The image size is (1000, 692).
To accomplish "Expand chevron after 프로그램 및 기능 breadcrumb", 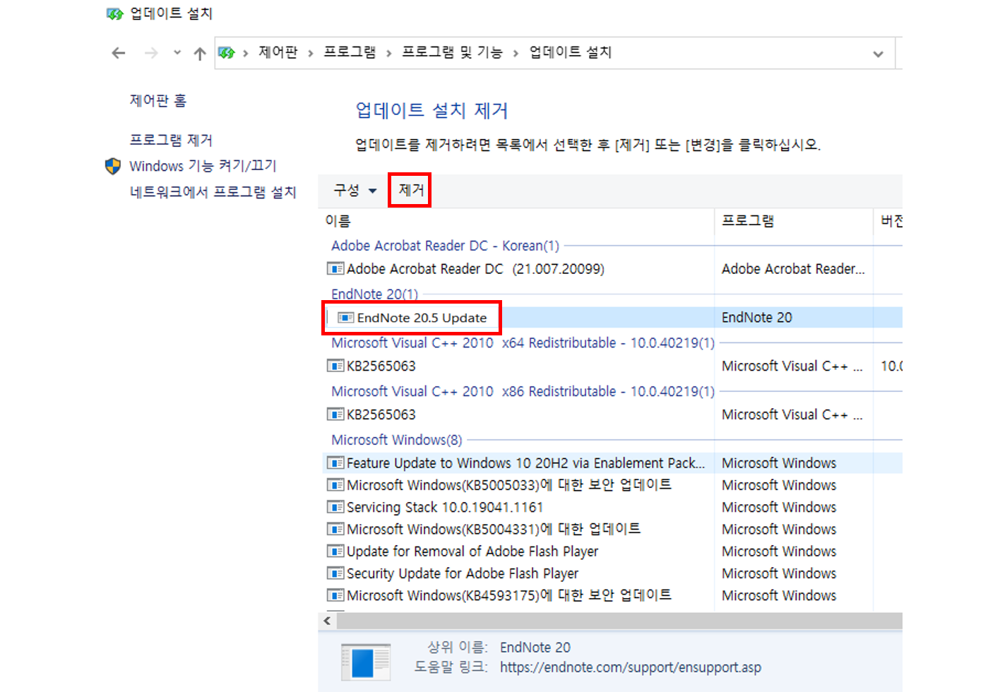I will point(516,54).
